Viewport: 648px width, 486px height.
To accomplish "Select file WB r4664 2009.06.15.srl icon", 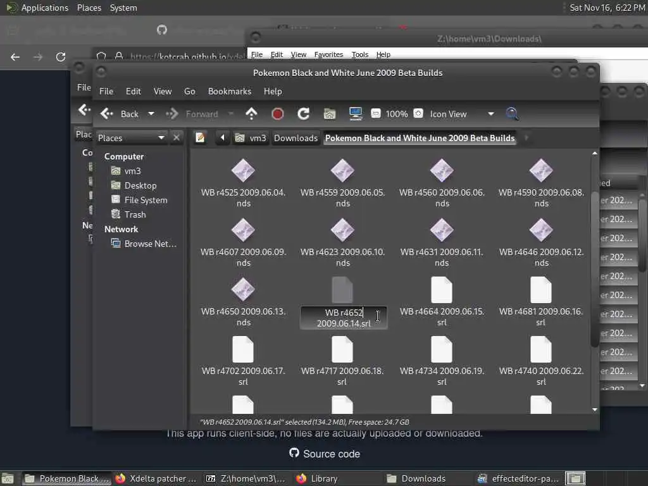I will (x=442, y=290).
